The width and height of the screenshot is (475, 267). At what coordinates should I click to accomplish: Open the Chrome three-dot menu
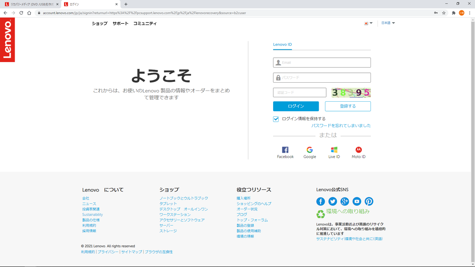[x=469, y=13]
